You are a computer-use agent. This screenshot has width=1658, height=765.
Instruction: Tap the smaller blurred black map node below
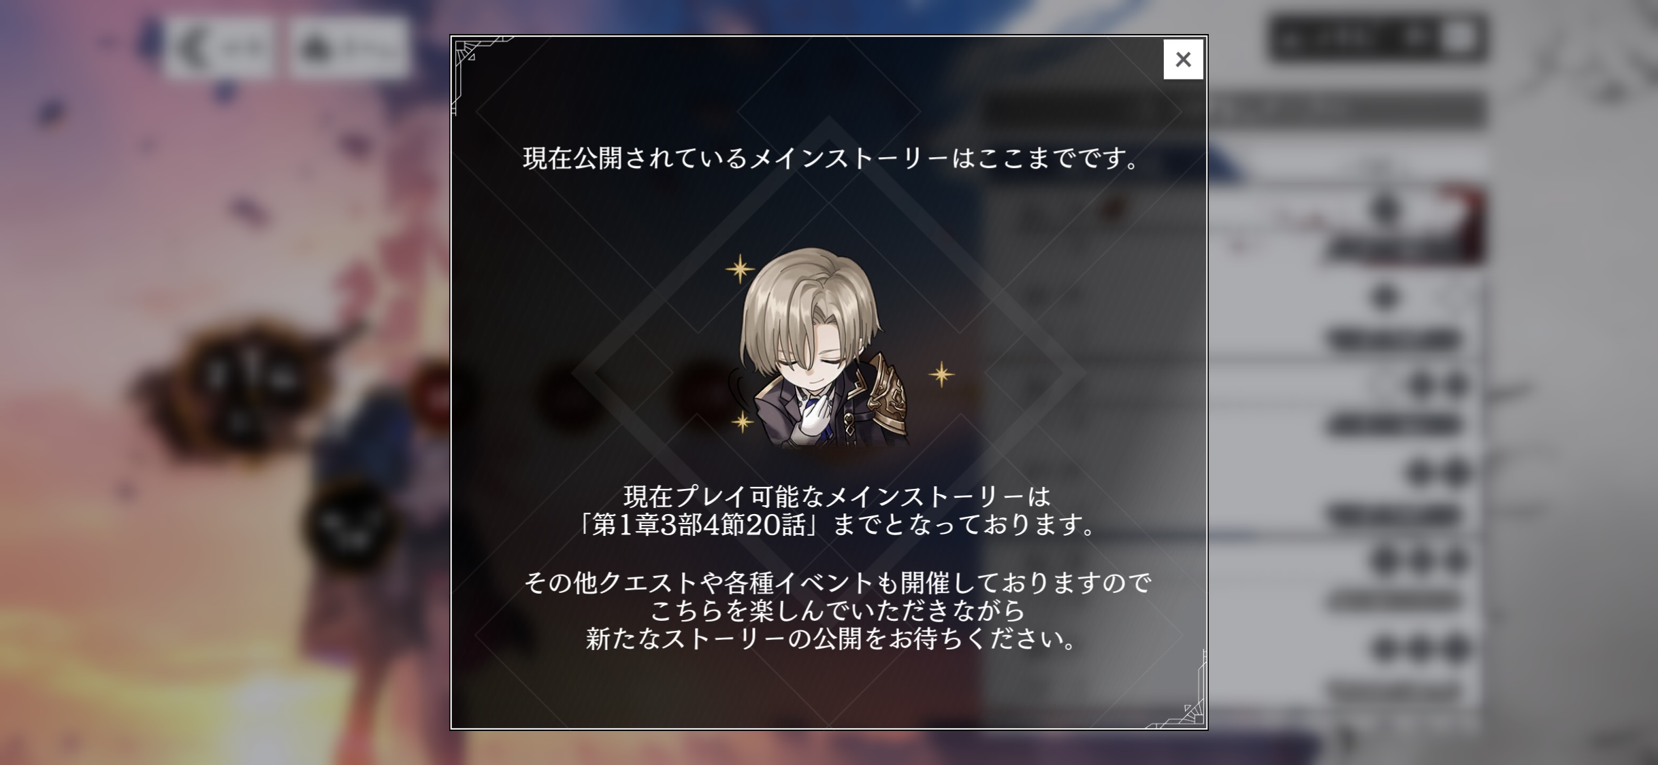pyautogui.click(x=348, y=524)
